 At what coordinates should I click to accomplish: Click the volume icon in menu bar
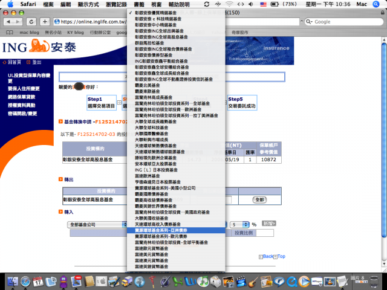[x=251, y=4]
